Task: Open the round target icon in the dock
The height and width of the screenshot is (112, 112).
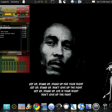Action: (14, 107)
